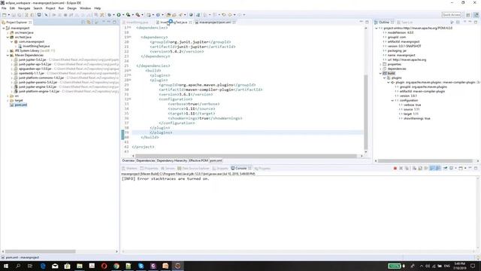Viewport: 481px width, 271px height.
Task: Select 'showWarnings true' node in Outline
Action: click(416, 119)
